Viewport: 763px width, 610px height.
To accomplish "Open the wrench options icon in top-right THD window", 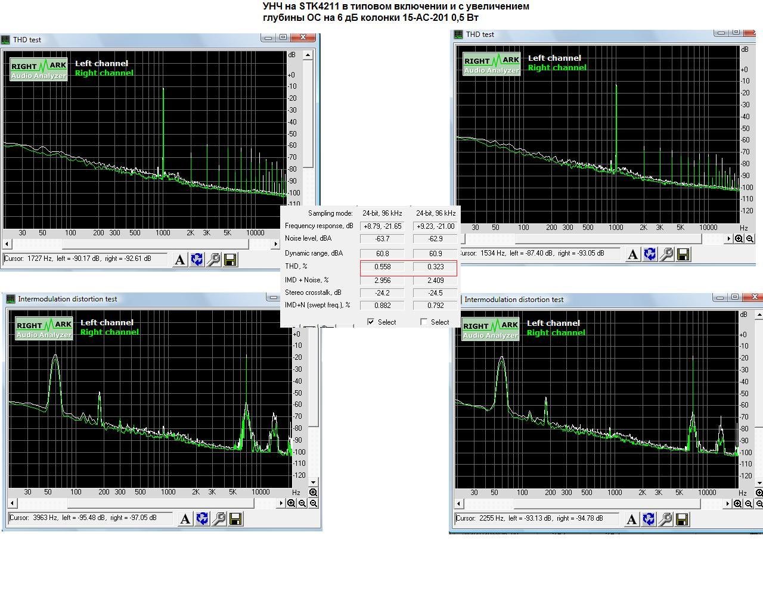I will click(x=666, y=254).
